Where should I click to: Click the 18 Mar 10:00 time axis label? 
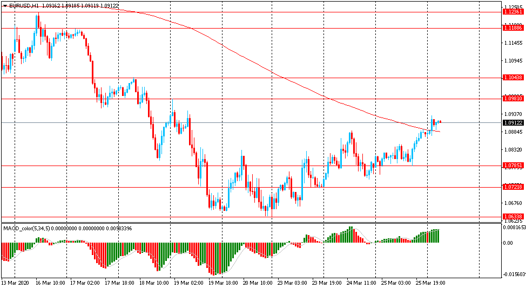[154, 283]
